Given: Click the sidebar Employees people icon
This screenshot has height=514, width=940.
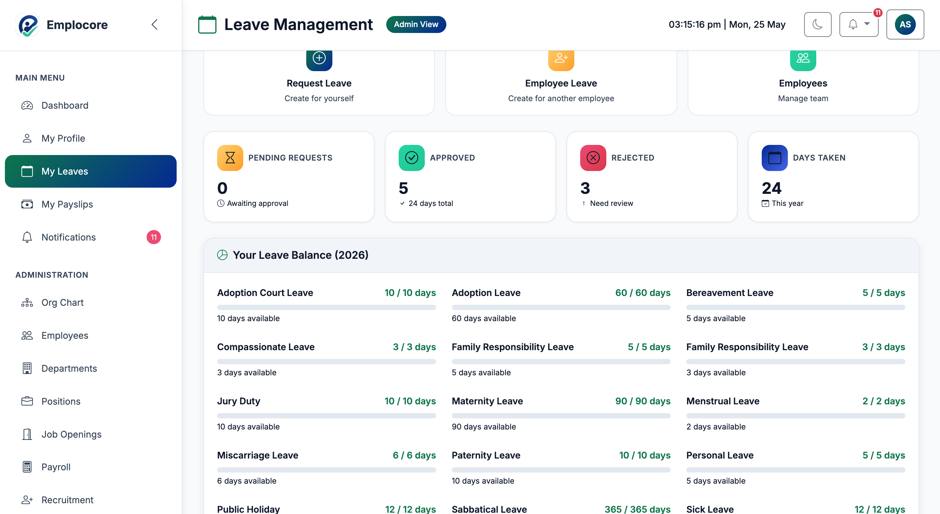Looking at the screenshot, I should (27, 335).
